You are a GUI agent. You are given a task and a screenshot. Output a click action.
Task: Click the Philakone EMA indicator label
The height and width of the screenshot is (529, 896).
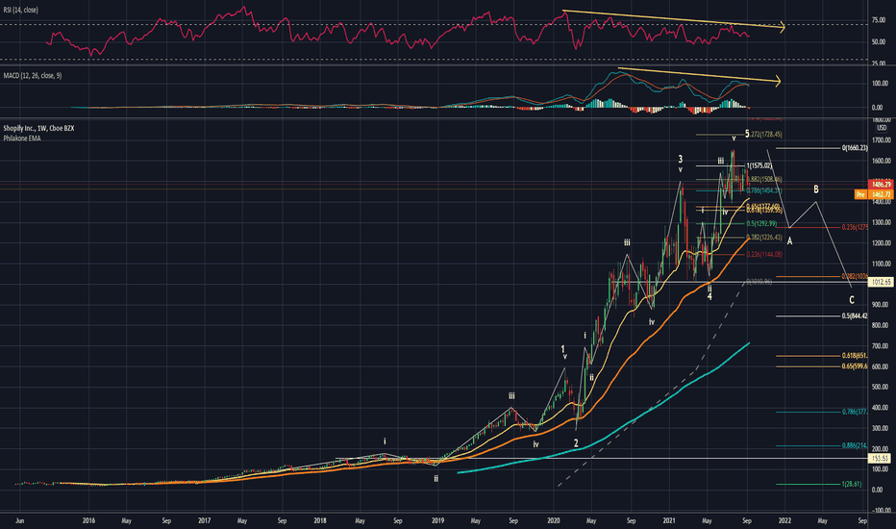[x=22, y=138]
